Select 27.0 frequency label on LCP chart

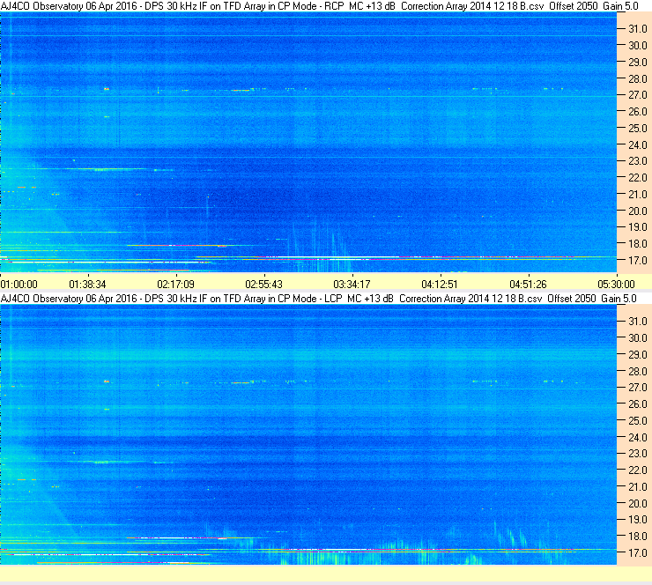coord(638,388)
